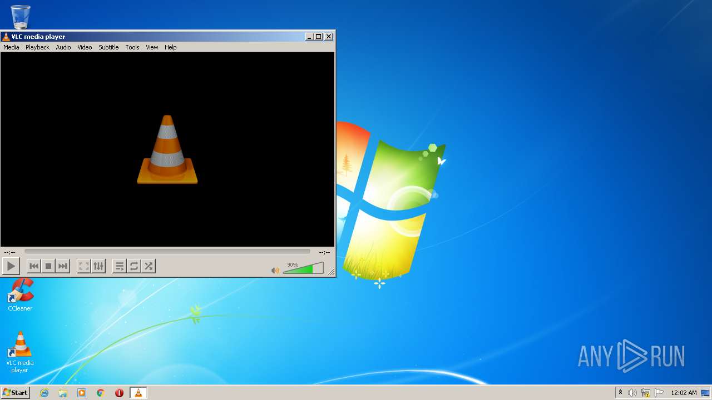The height and width of the screenshot is (400, 712).
Task: Click the playback seek bar
Action: (x=167, y=252)
